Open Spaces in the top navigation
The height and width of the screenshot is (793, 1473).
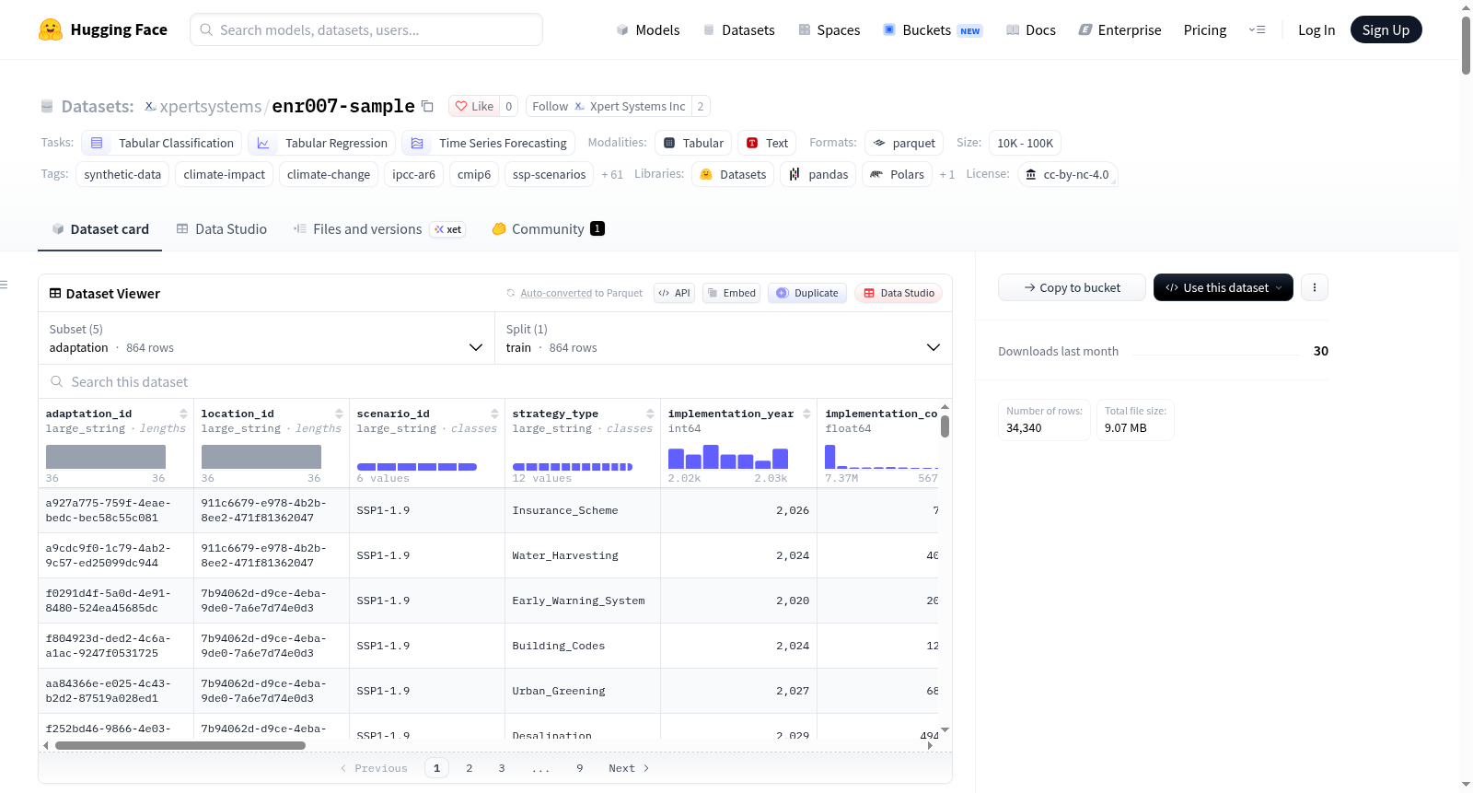[x=829, y=29]
